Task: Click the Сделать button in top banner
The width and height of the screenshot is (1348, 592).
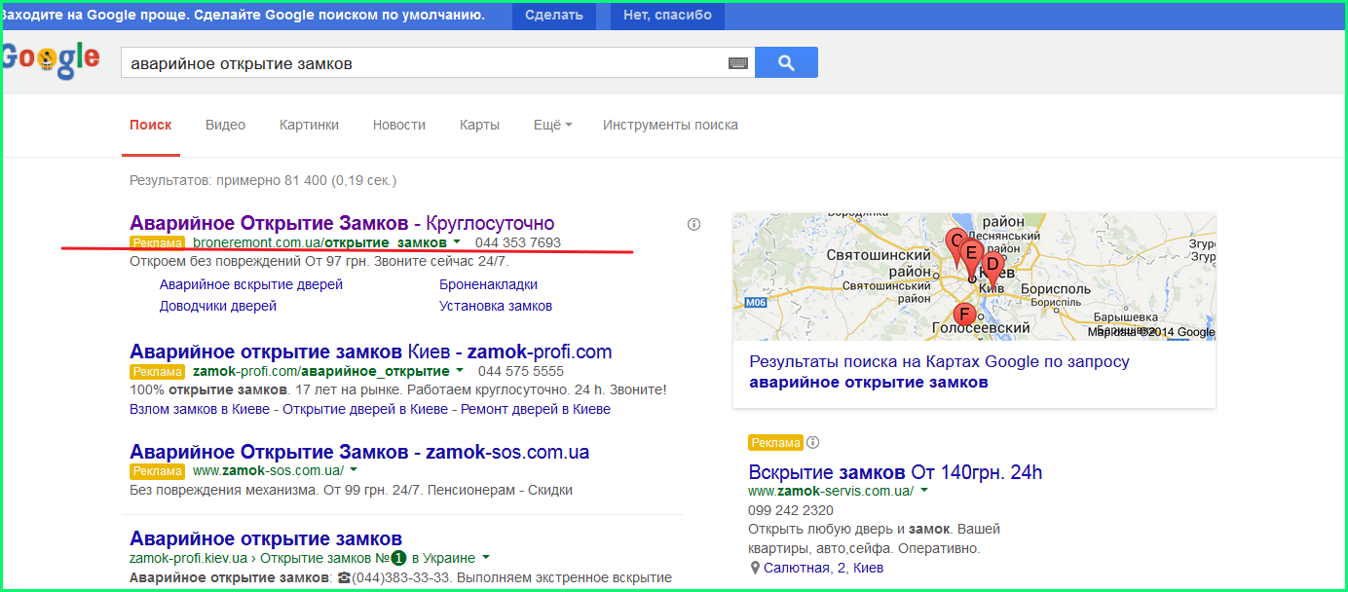Action: click(554, 15)
